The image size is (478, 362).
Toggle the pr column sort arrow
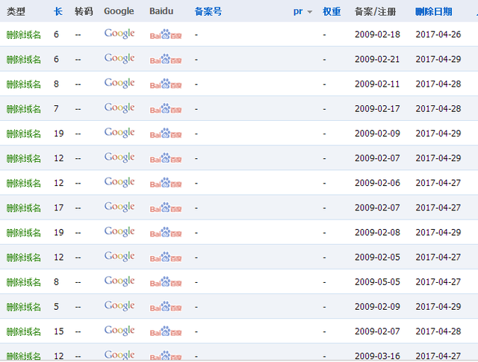310,12
